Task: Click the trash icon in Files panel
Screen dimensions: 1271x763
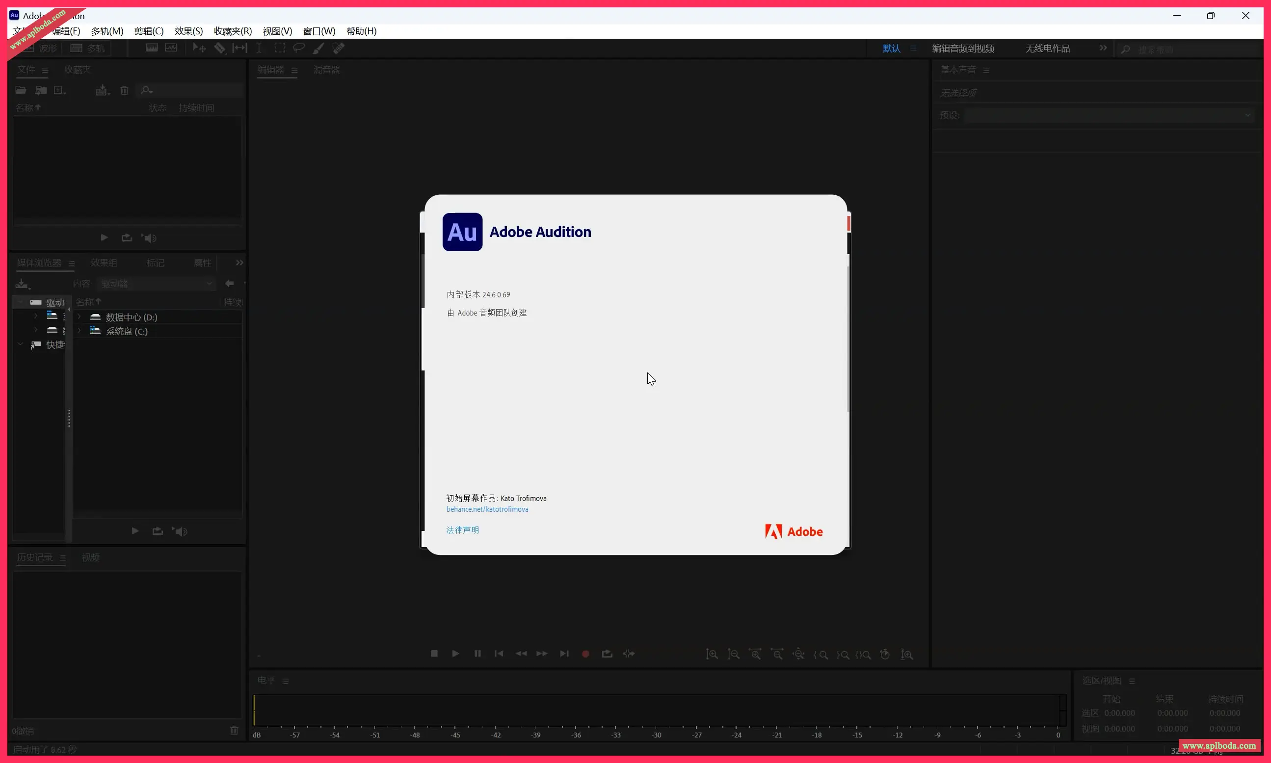Action: [124, 90]
